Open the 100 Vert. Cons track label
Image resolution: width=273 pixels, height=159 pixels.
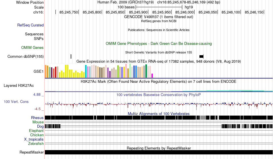[x=16, y=102]
